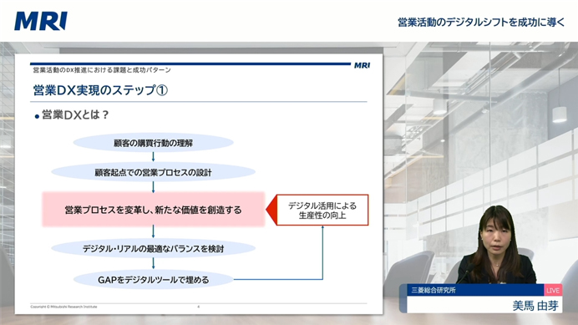This screenshot has width=578, height=325.
Task: Click the webinar title 営業活動のデジタルシフトを成功に導く
Action: point(481,22)
